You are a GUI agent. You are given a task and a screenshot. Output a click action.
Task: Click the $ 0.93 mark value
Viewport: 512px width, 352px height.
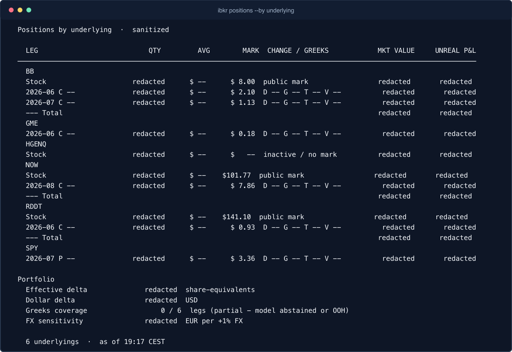coord(243,227)
